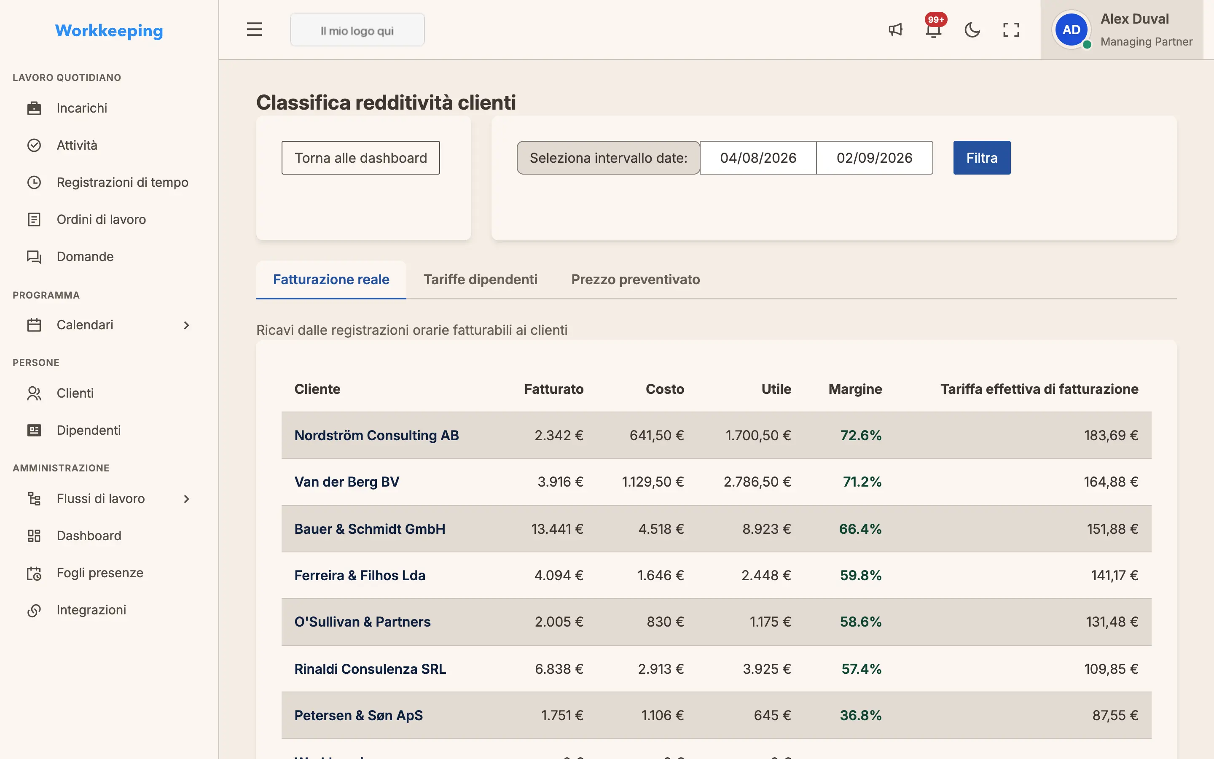
Task: Click the 72.6% margin value
Action: coord(861,435)
